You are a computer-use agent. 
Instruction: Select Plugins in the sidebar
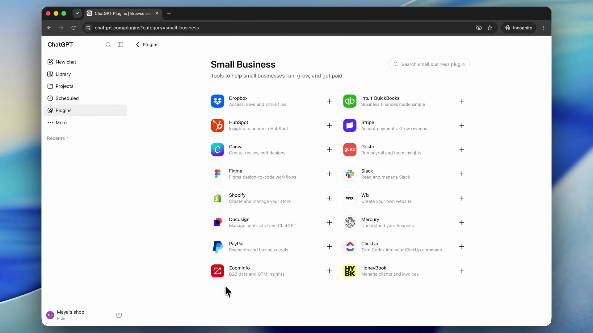85,110
